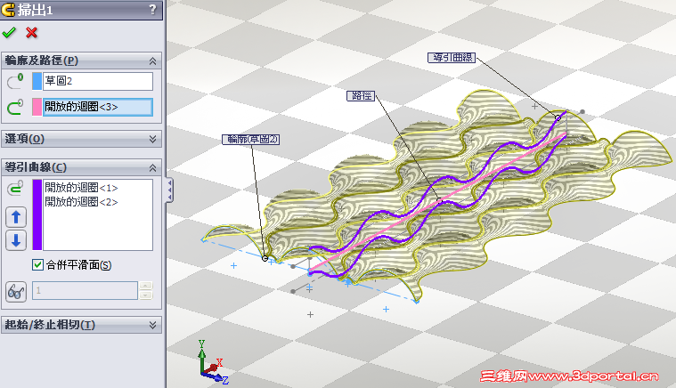This screenshot has width=676, height=388.
Task: Confirm the sweep with green checkmark
Action: (x=9, y=32)
